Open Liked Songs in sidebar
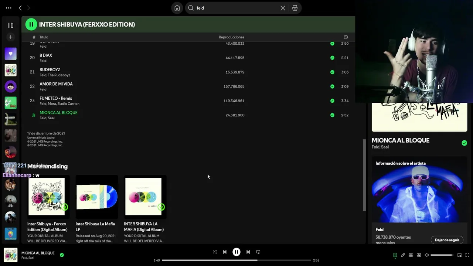The width and height of the screenshot is (473, 266). [x=10, y=54]
